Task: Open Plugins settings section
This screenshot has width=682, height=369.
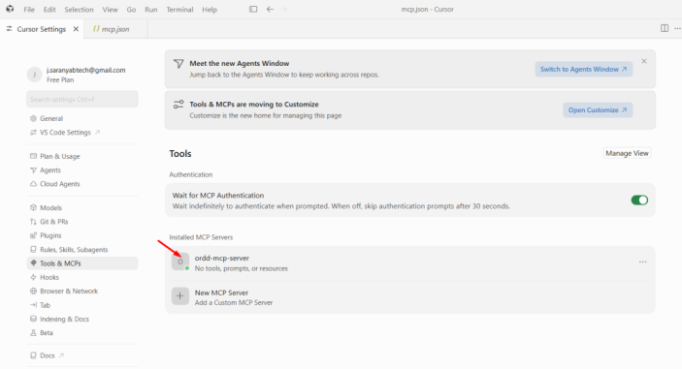Action: click(50, 235)
